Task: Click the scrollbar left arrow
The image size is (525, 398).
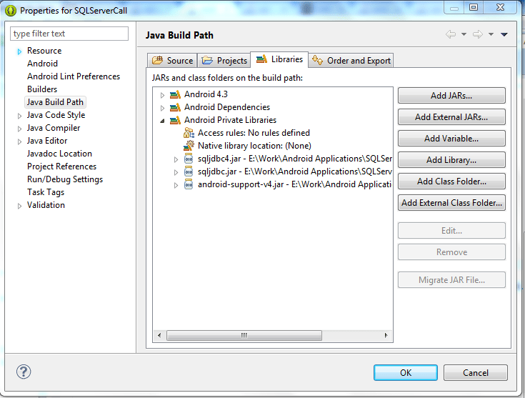Action: (159, 335)
